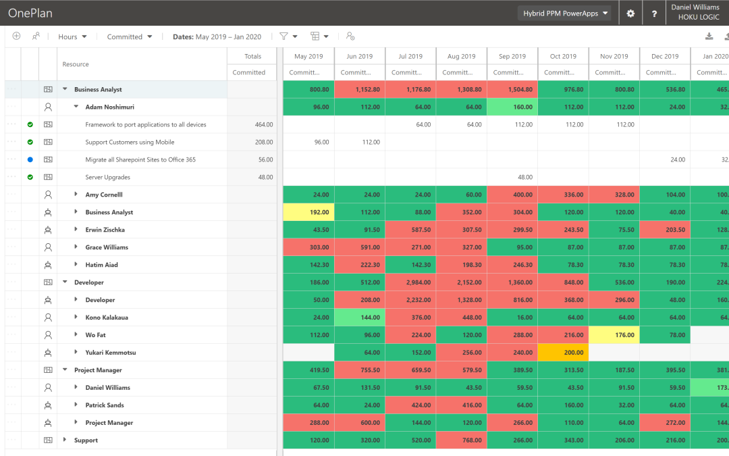The width and height of the screenshot is (729, 456).
Task: Open the Committed dropdown
Action: (129, 36)
